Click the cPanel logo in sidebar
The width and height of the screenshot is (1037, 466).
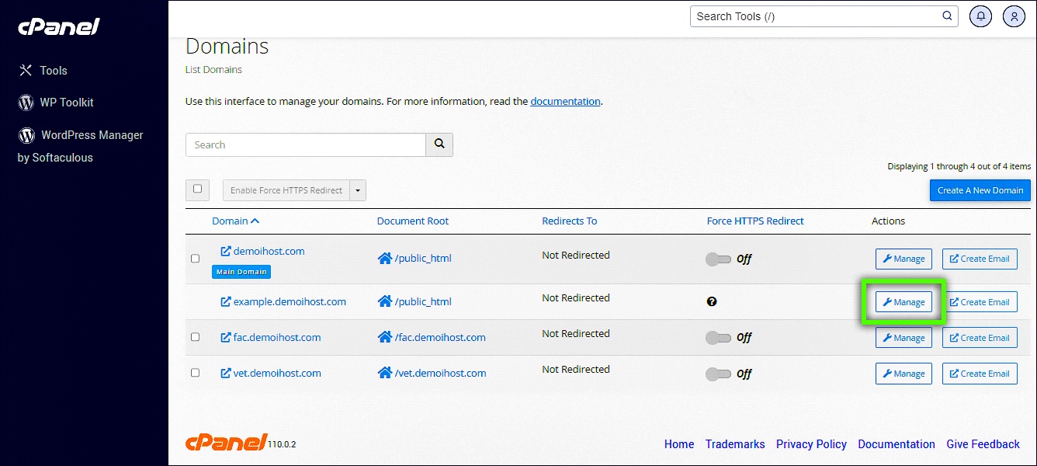tap(59, 26)
